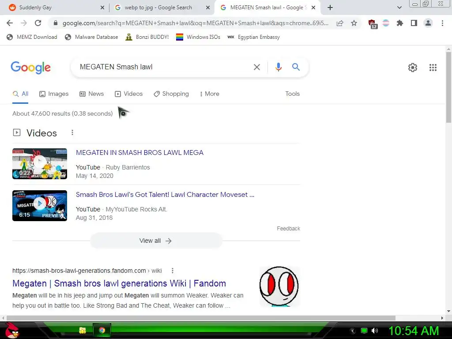Click the site lock icon in address bar
The width and height of the screenshot is (452, 339).
coord(56,23)
